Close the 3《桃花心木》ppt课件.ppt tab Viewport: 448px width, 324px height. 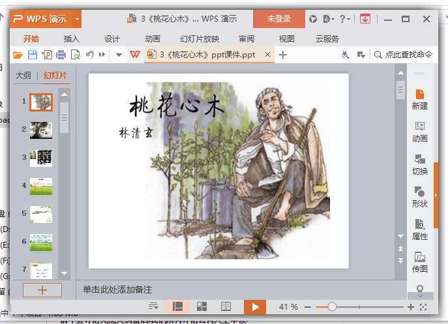pos(267,54)
